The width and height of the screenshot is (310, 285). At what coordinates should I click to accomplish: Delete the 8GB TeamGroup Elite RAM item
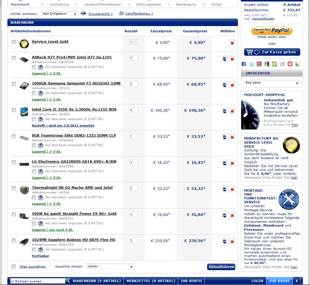(x=232, y=137)
